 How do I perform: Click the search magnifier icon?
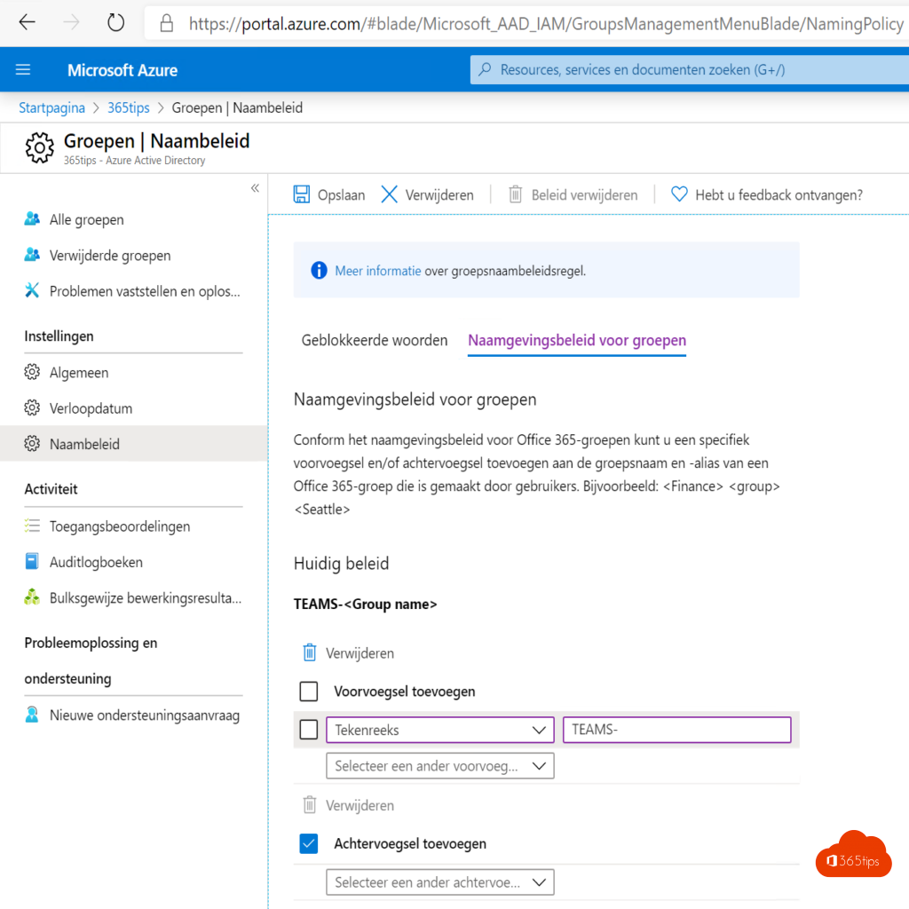pyautogui.click(x=486, y=69)
